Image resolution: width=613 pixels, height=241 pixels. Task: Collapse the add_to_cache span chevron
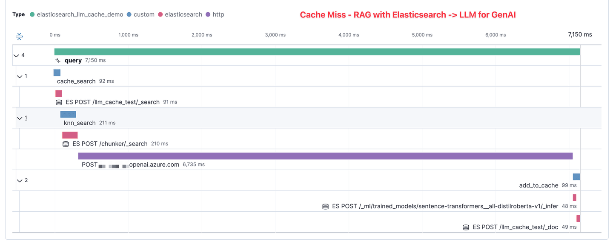pos(20,180)
